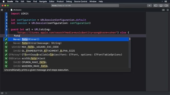Open the Edit menu
This screenshot has width=170, height=95.
pyautogui.click(x=22, y=2)
